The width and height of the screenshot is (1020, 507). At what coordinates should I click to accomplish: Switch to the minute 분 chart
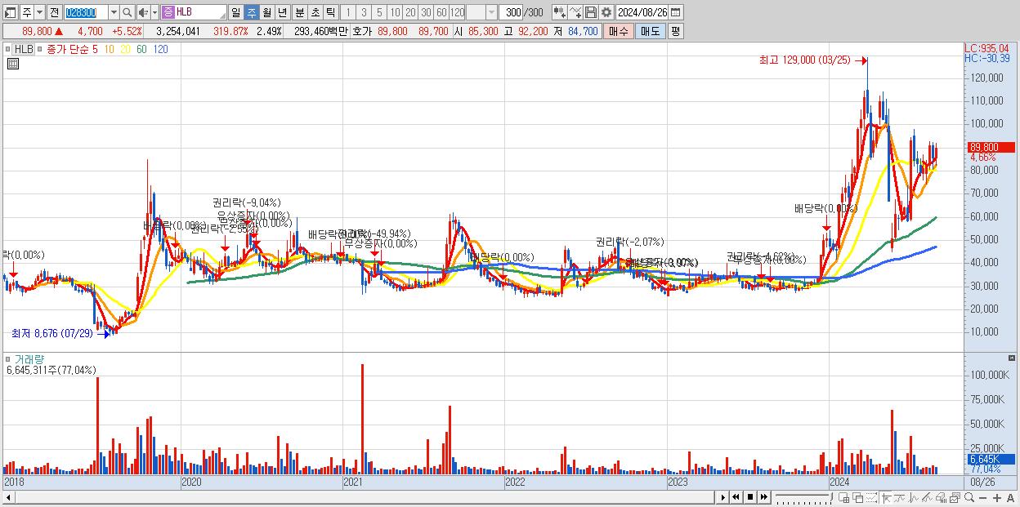click(x=299, y=12)
